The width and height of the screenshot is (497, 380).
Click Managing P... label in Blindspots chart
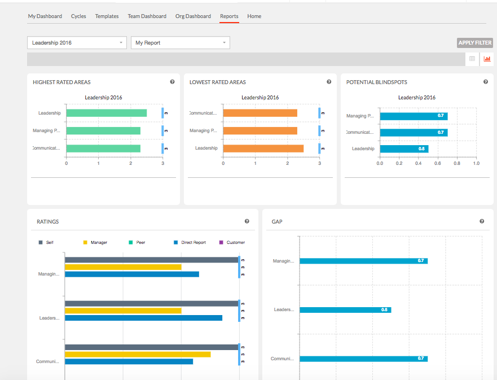pos(360,116)
